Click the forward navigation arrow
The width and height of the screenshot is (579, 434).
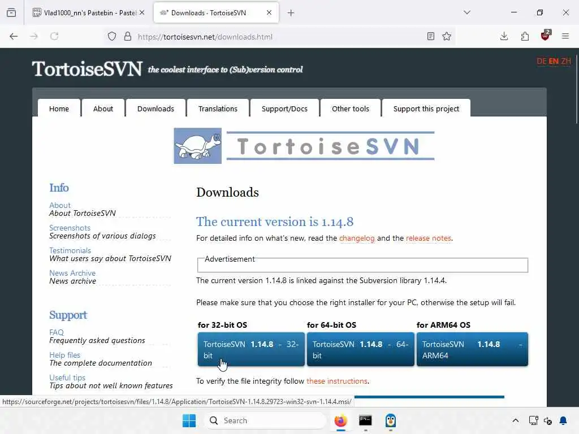(34, 36)
